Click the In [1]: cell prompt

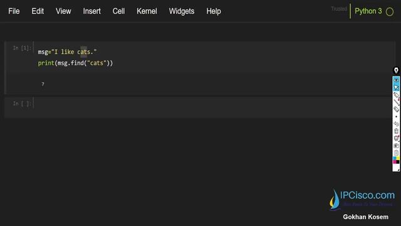click(22, 48)
